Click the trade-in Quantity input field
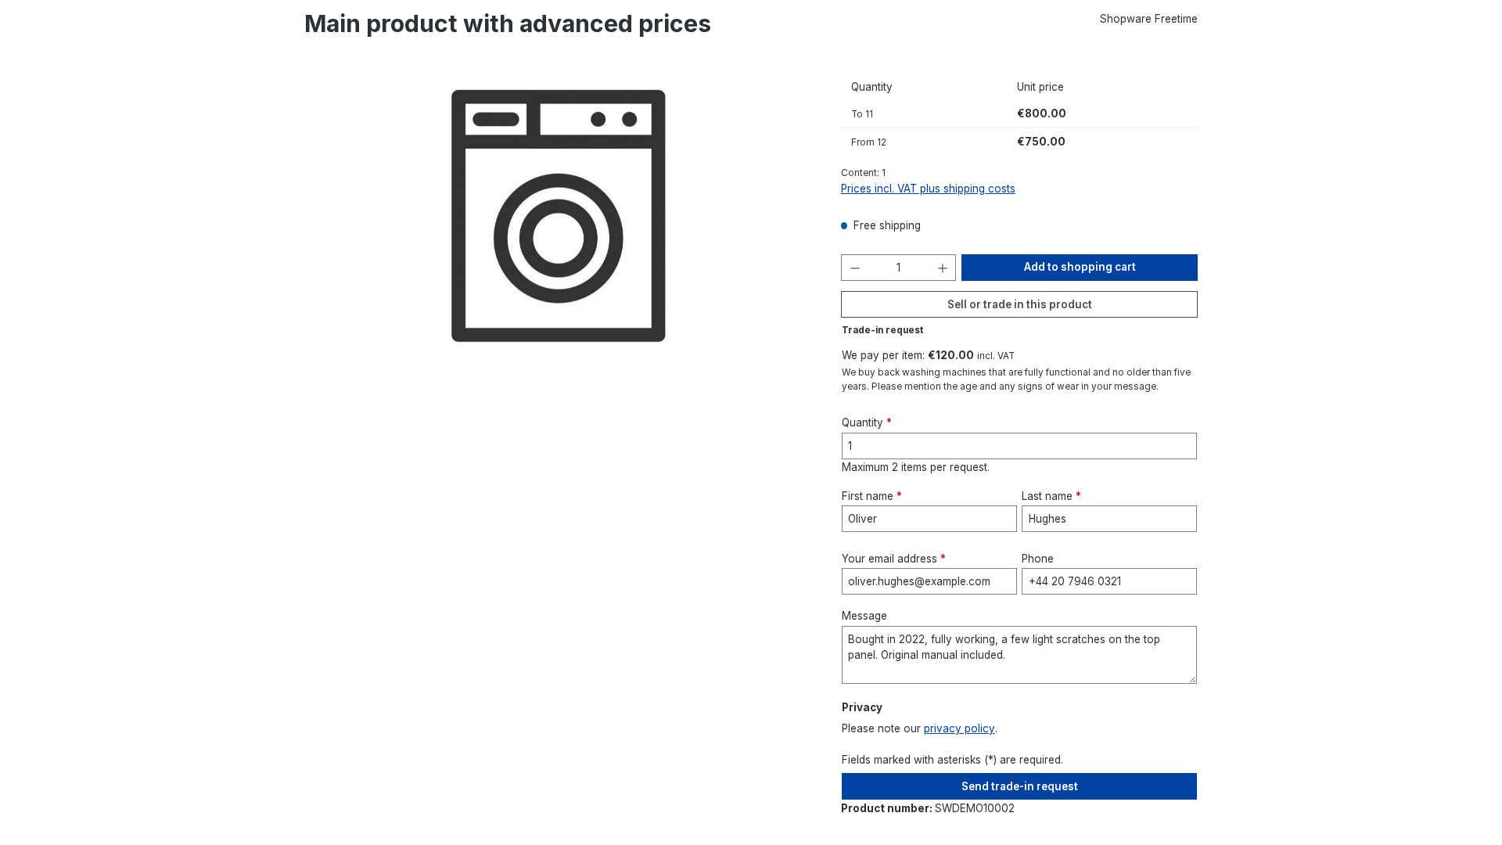This screenshot has width=1502, height=845. coord(1019,446)
